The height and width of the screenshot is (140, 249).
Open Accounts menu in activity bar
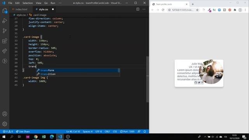click(5, 114)
